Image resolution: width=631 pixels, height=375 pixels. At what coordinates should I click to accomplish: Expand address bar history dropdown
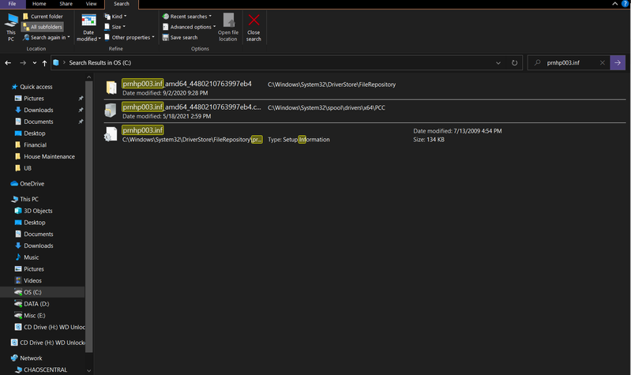(498, 63)
